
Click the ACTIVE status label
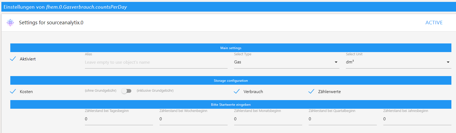point(434,23)
